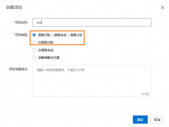Click the 0/100 character counter
The height and width of the screenshot is (127, 169).
click(x=145, y=94)
